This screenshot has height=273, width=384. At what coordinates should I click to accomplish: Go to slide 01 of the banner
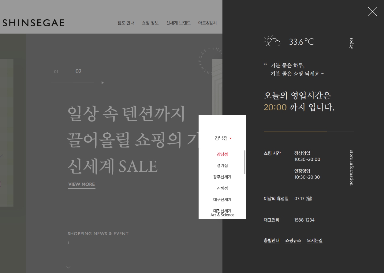click(x=56, y=72)
